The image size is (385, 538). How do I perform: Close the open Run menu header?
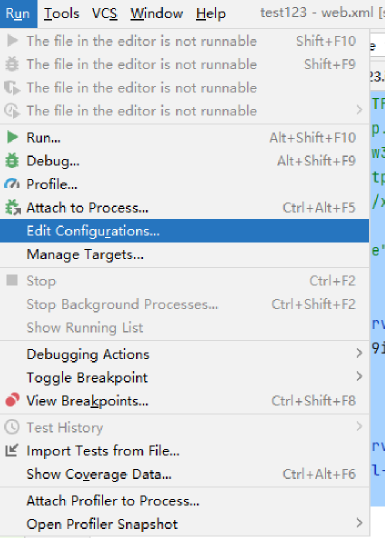pyautogui.click(x=18, y=14)
